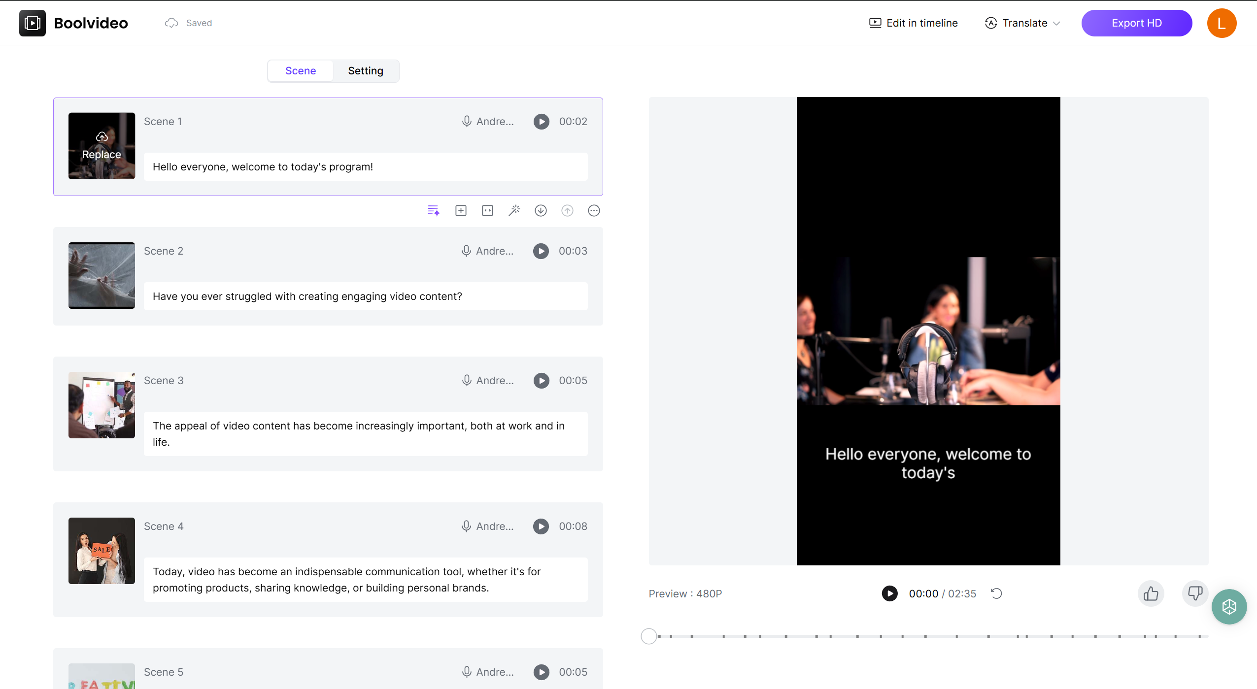
Task: Select the Scene 4 thumbnail
Action: [x=102, y=551]
